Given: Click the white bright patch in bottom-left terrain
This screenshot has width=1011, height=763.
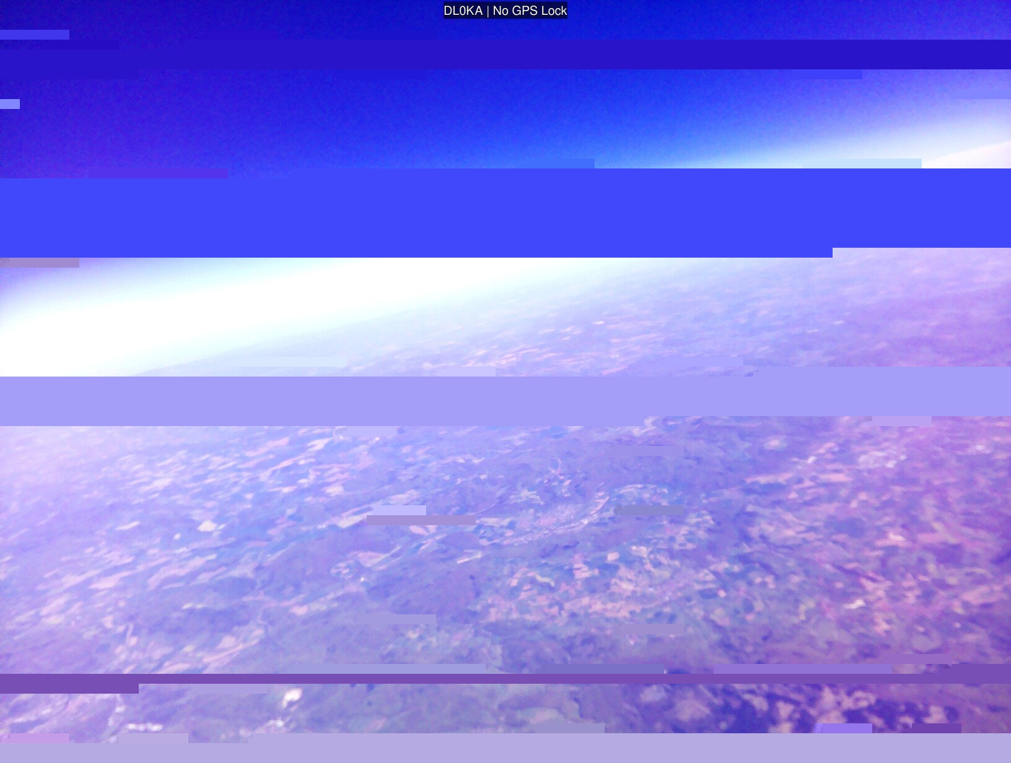Looking at the screenshot, I should pos(290,698).
